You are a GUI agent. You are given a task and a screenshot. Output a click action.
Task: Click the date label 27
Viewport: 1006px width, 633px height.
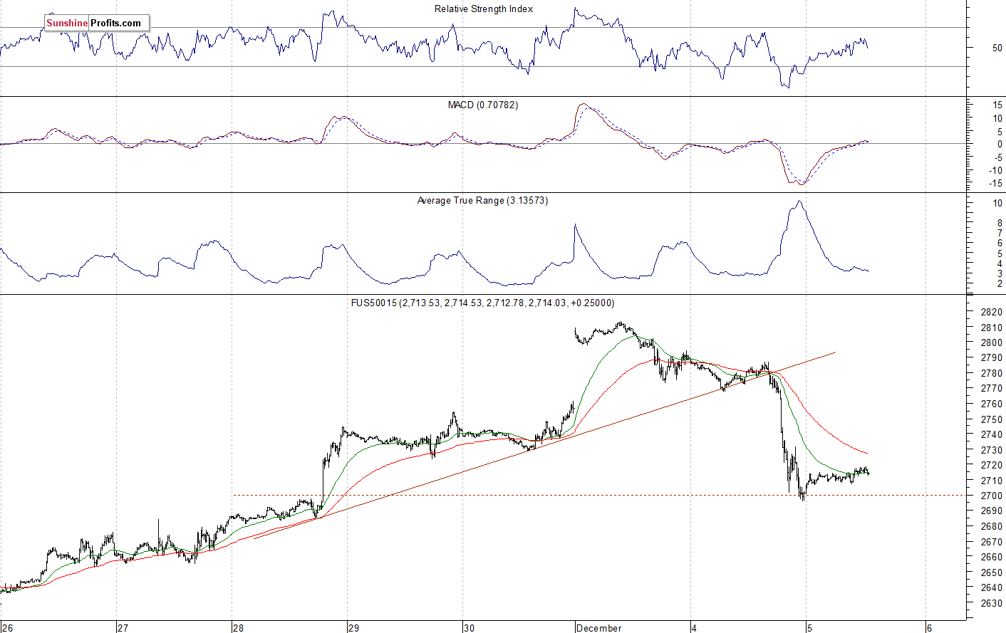pyautogui.click(x=123, y=628)
